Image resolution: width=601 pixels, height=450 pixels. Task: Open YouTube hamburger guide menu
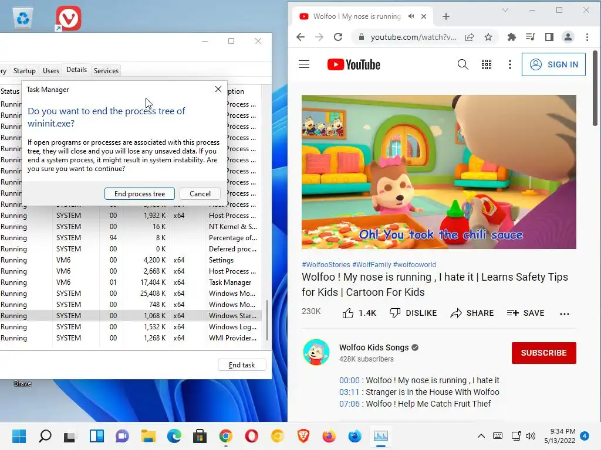[x=304, y=64]
